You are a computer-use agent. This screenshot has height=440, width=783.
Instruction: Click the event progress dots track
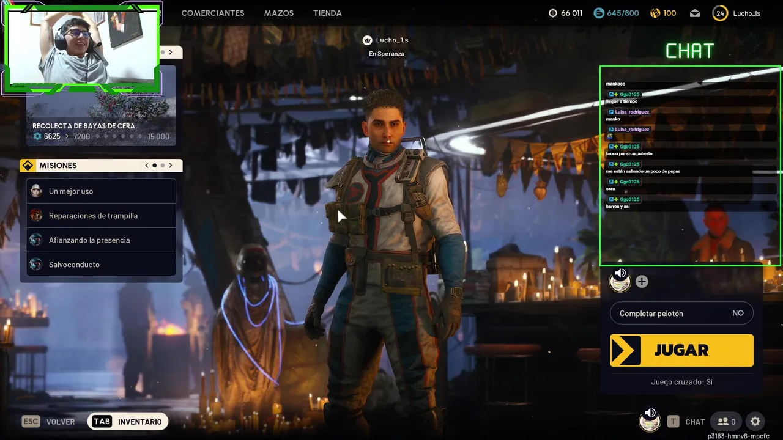[118, 136]
